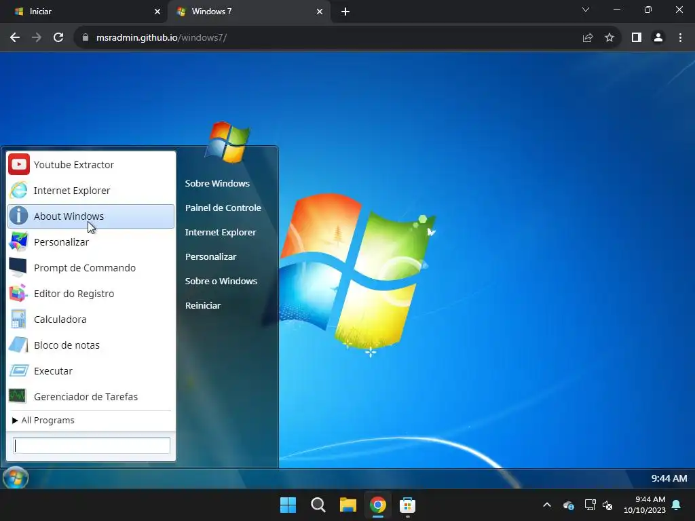The image size is (695, 521).
Task: Select the Windows 7 tab
Action: (248, 12)
